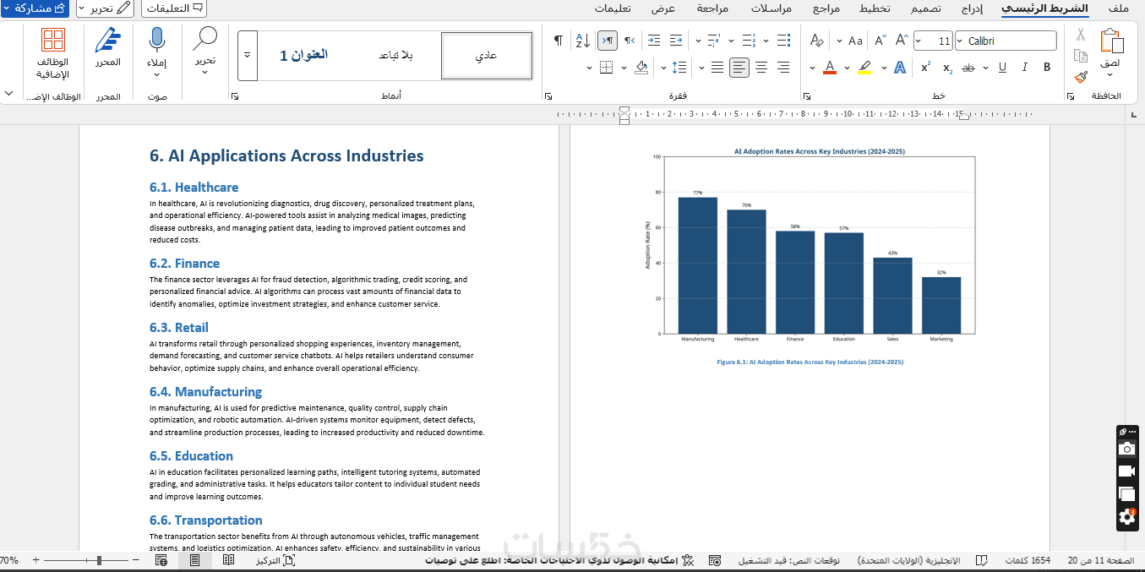Open the Dictate microphone icon

pos(156,49)
